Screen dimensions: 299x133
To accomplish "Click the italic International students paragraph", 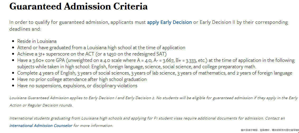I will point(147,122).
